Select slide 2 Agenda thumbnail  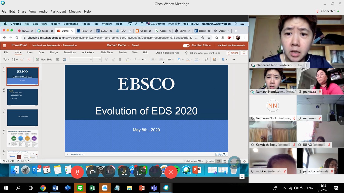point(22,97)
